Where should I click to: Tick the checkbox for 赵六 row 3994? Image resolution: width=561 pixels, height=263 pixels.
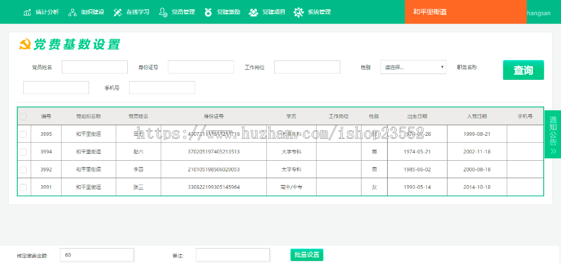tap(24, 151)
